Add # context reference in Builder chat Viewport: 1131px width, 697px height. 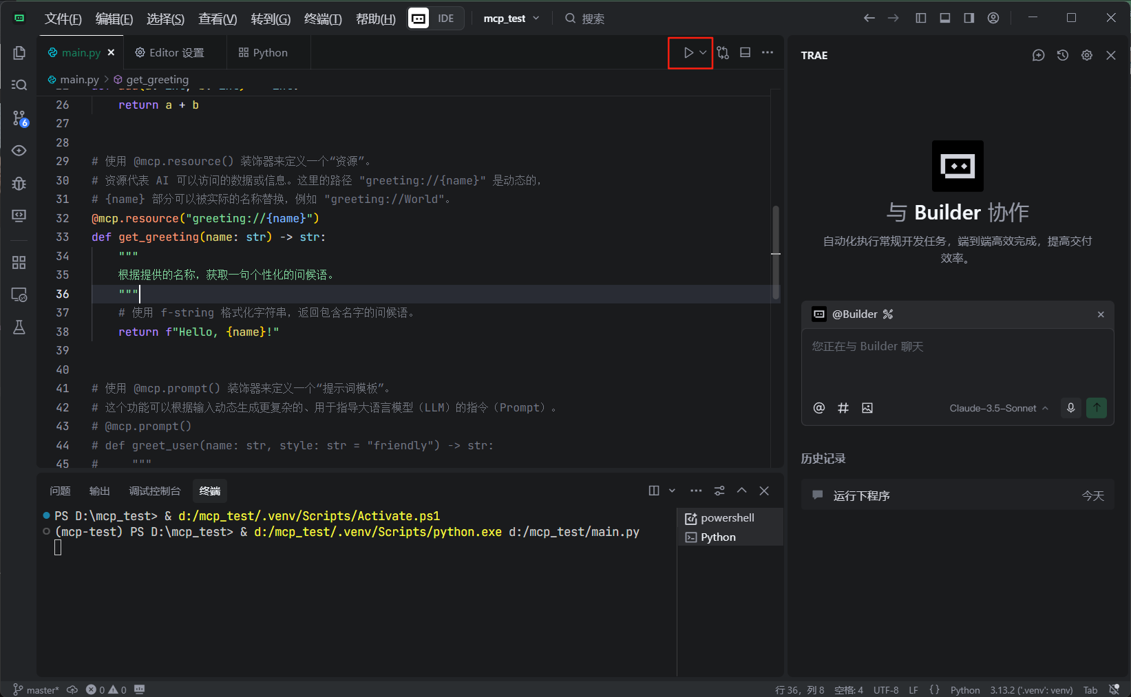pyautogui.click(x=843, y=408)
